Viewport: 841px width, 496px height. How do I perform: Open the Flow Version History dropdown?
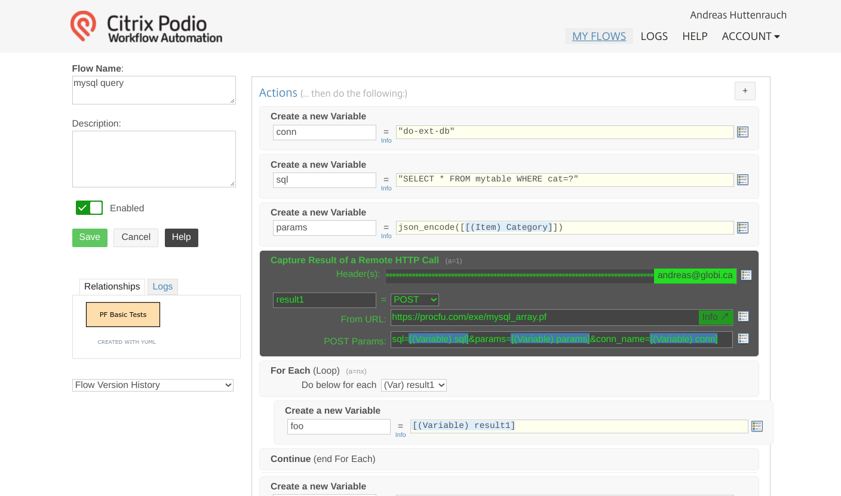[x=152, y=384]
